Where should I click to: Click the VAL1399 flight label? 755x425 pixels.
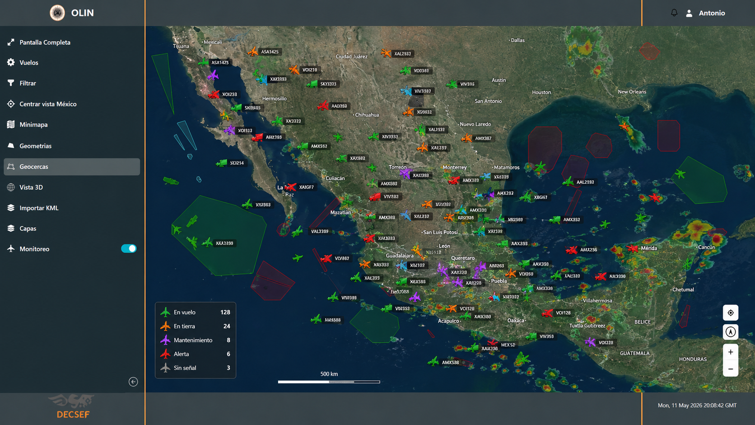coord(320,231)
